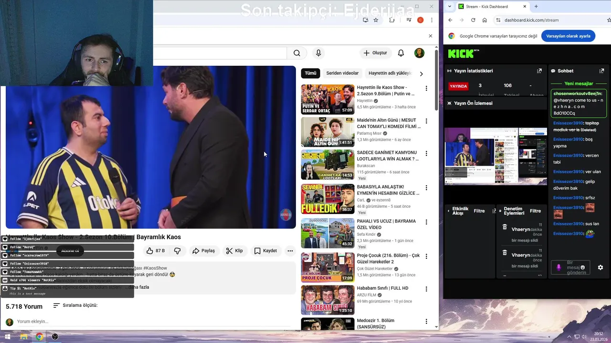Open Chrome profile C icon
Viewport: 611px width, 343px height.
pyautogui.click(x=420, y=20)
